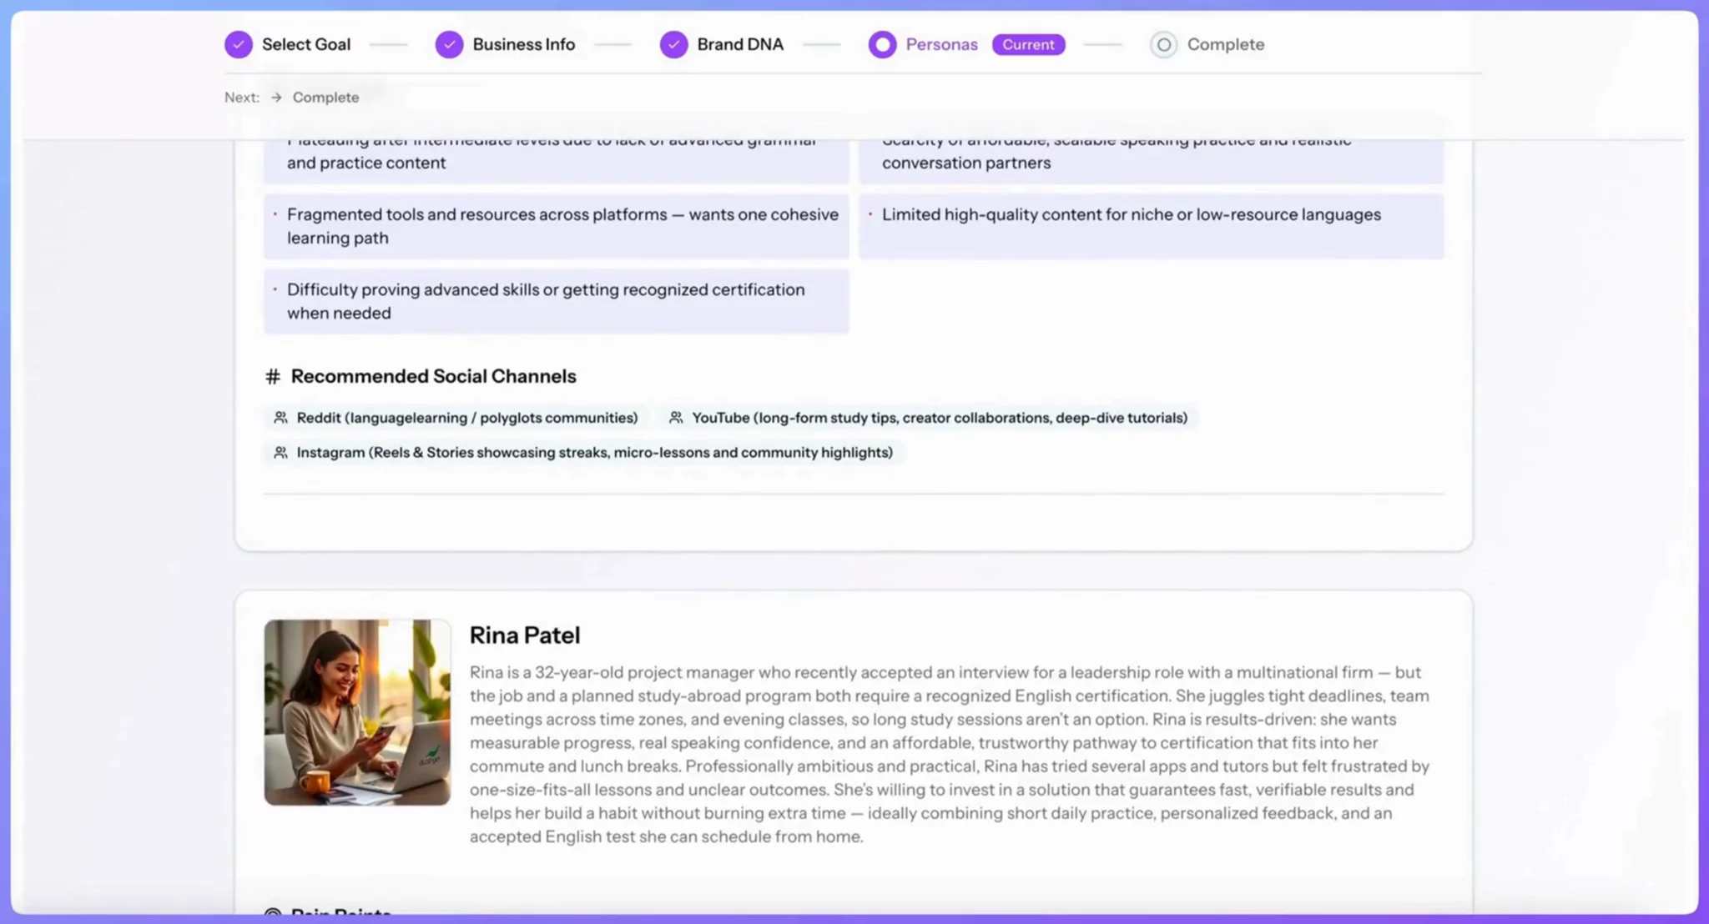Click the Brand DNA checkmark icon
This screenshot has height=924, width=1709.
[x=673, y=44]
